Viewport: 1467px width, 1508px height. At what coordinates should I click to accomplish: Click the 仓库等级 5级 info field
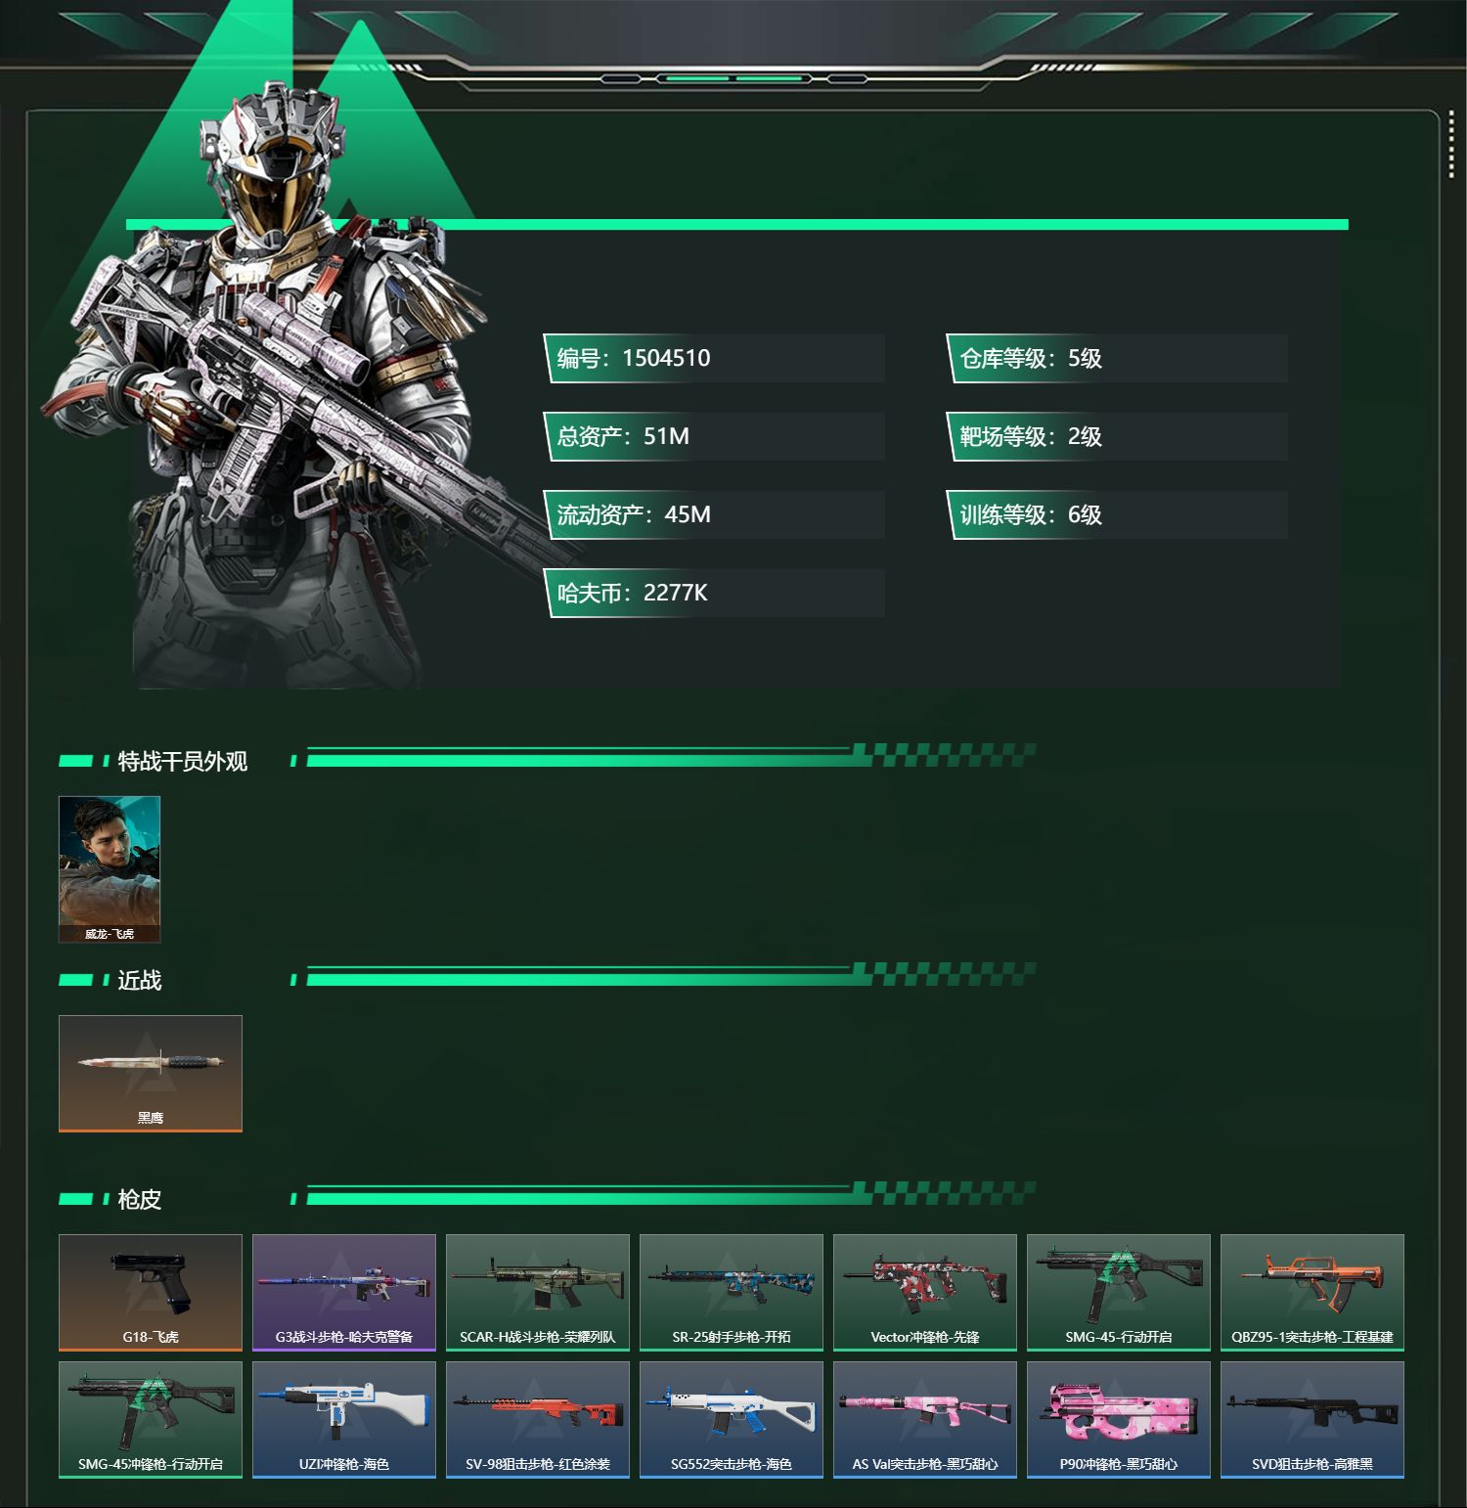coord(1117,358)
